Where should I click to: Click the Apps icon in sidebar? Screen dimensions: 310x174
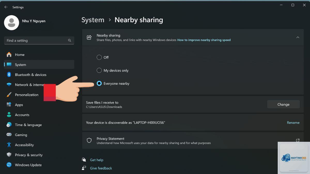click(x=9, y=105)
